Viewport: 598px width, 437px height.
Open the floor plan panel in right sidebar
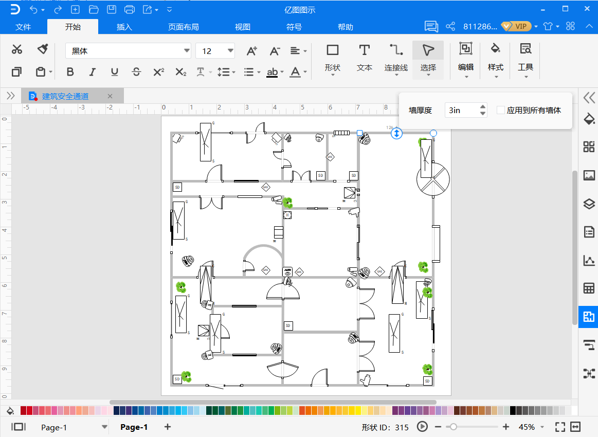click(x=589, y=317)
